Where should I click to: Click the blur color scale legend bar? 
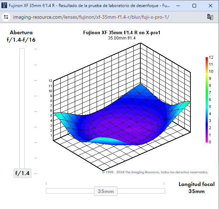[207, 100]
